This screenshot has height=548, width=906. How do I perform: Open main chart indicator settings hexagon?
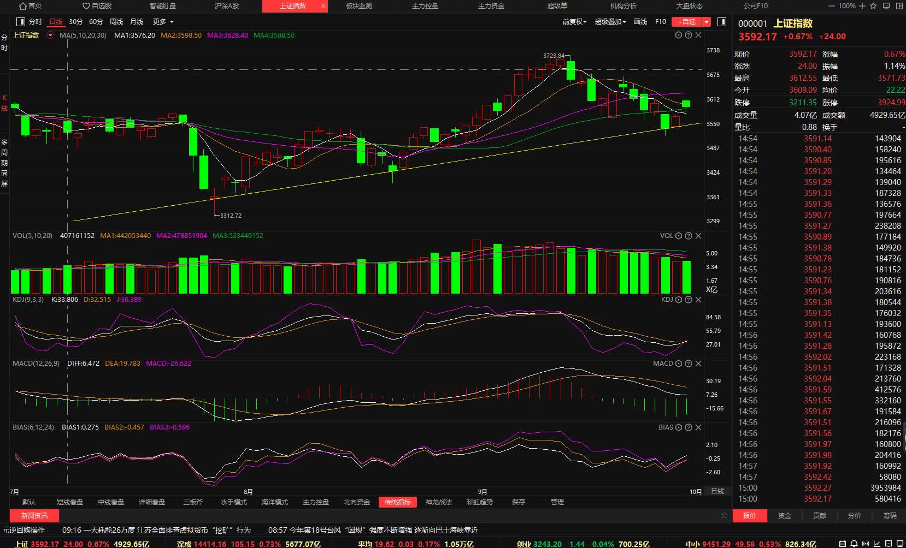pyautogui.click(x=679, y=35)
